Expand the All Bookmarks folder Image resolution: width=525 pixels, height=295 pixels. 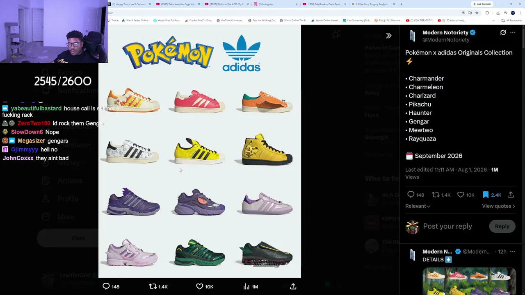(x=511, y=20)
